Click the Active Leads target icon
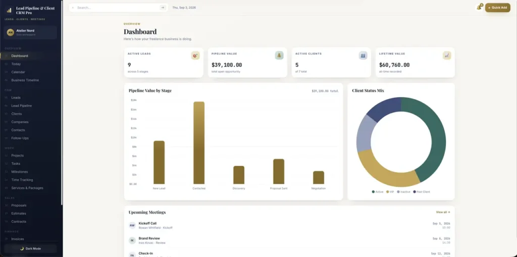The width and height of the screenshot is (517, 257). pyautogui.click(x=195, y=56)
